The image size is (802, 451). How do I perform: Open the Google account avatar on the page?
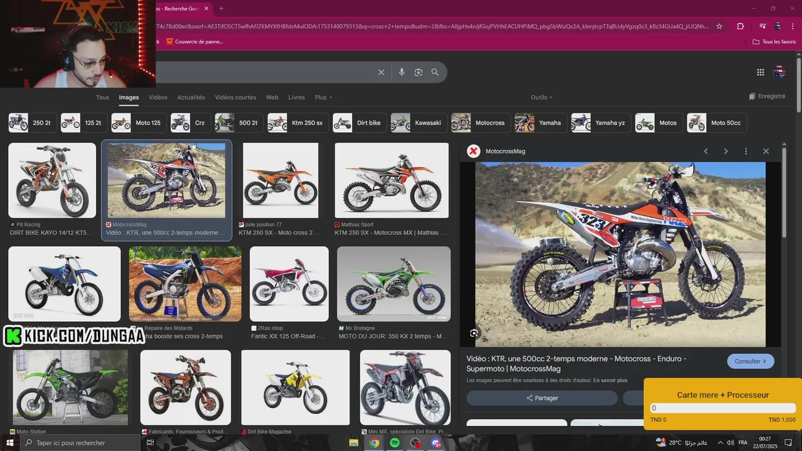[779, 72]
